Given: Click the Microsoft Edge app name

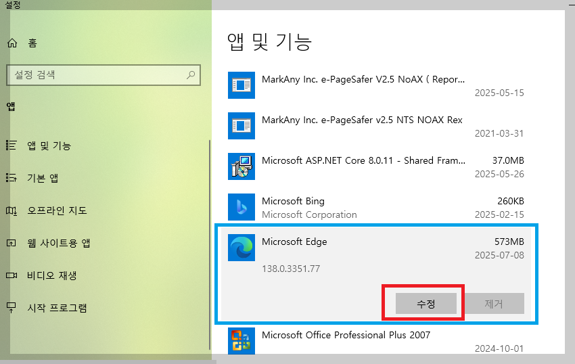Looking at the screenshot, I should 294,242.
